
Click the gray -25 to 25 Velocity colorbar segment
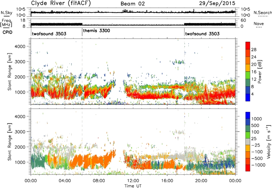[248, 142]
